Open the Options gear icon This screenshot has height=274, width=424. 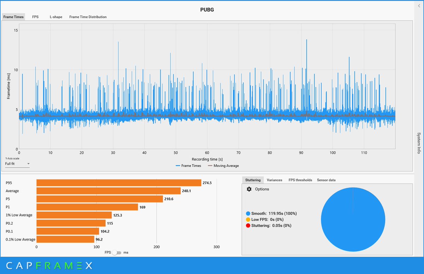[x=249, y=189]
